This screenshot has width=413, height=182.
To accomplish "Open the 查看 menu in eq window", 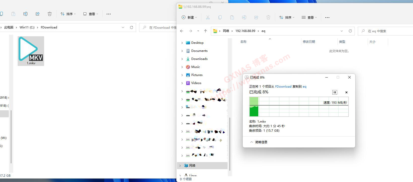I will [x=309, y=17].
